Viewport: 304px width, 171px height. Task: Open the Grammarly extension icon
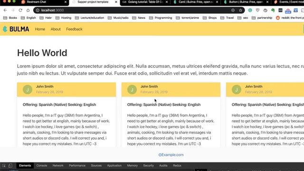click(250, 10)
